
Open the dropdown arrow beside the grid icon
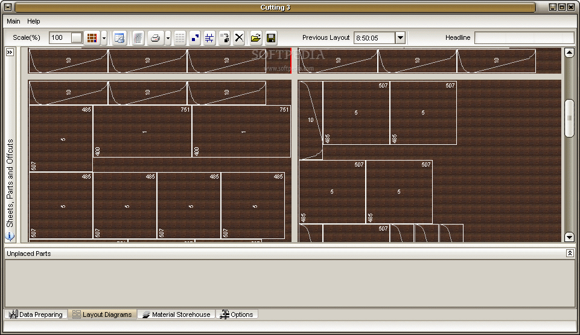click(104, 37)
